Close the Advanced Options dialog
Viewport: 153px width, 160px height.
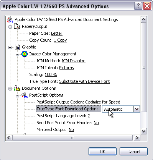point(147,6)
